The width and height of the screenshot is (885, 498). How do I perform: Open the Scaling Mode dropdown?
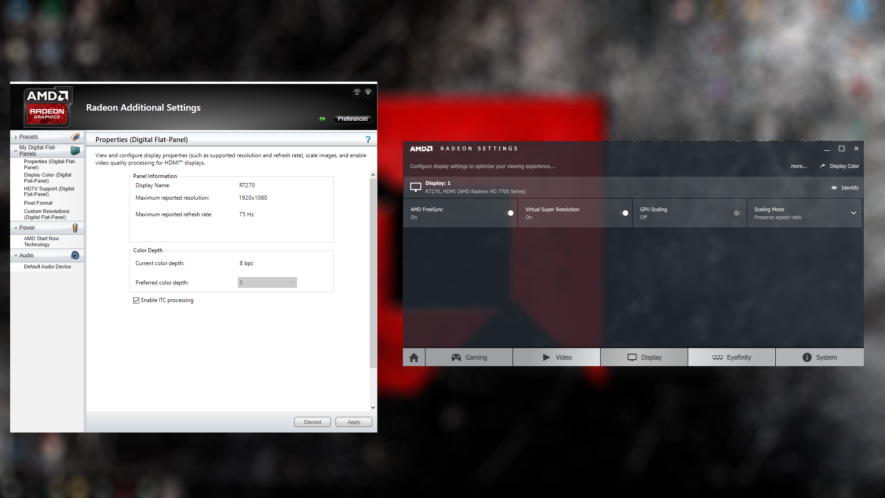pyautogui.click(x=854, y=213)
